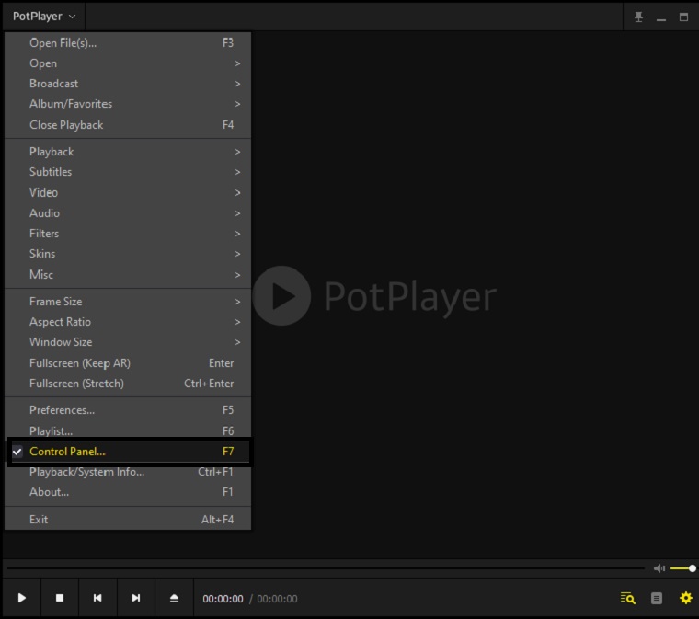Expand the Video submenu
Screen dimensions: 699x619
[x=128, y=192]
